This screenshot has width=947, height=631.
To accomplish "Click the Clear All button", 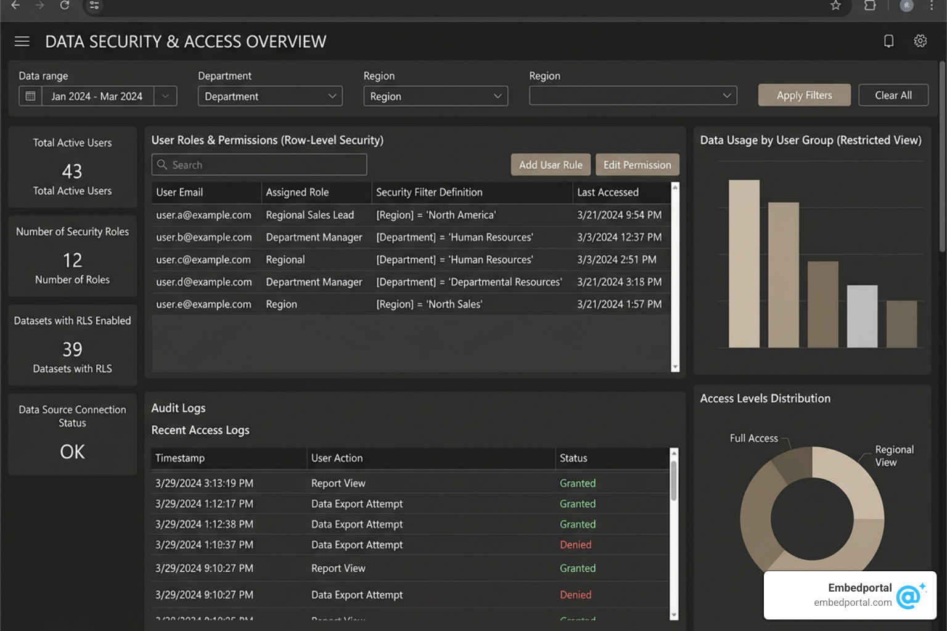I will 893,95.
